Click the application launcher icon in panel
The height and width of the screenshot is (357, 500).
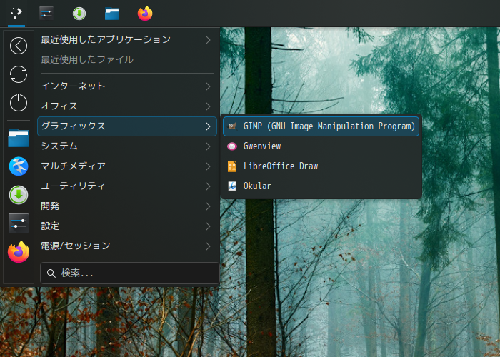[x=16, y=13]
